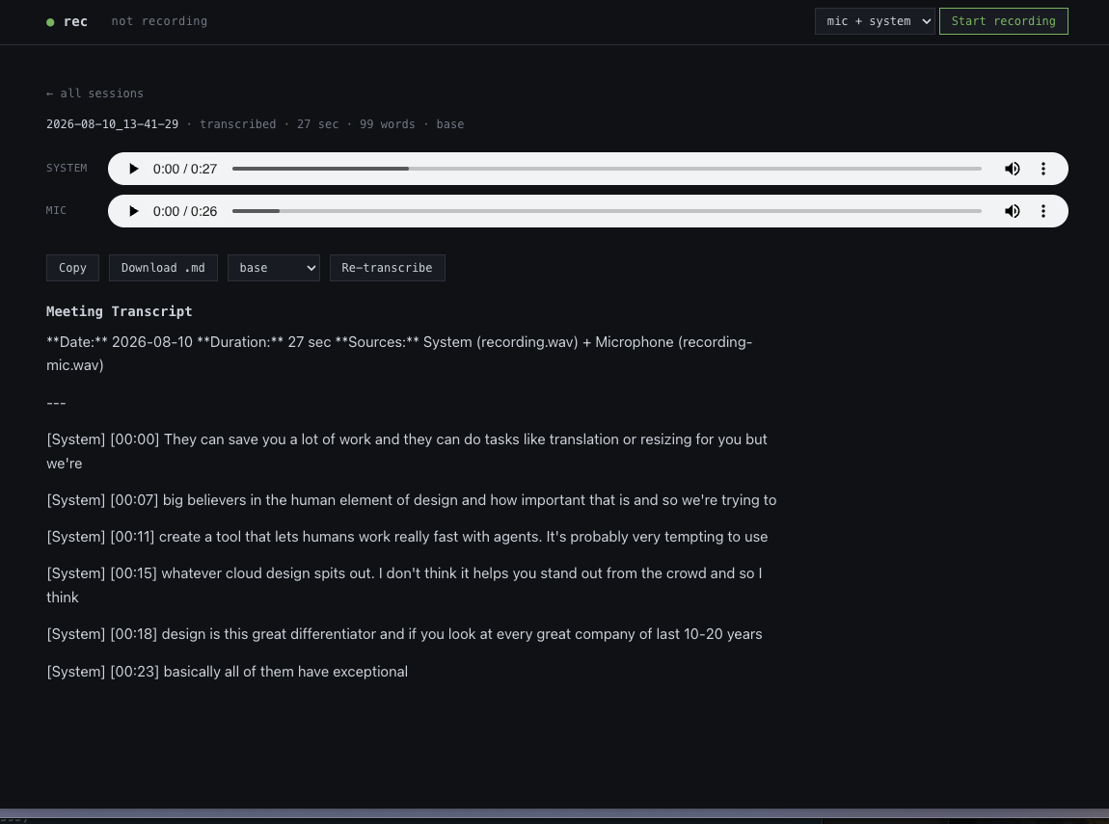Click Re-transcribe button
The width and height of the screenshot is (1109, 824).
coord(387,268)
